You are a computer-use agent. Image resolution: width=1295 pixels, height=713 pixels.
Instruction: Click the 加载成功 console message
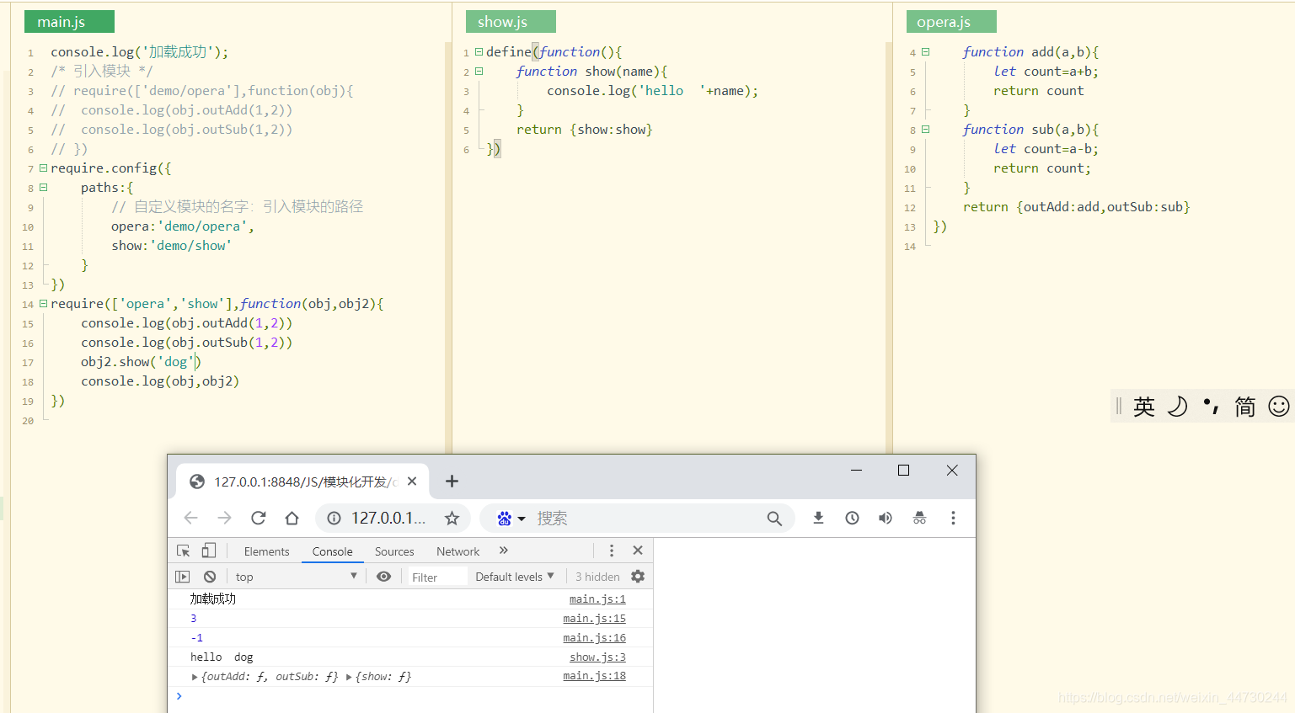[x=213, y=599]
